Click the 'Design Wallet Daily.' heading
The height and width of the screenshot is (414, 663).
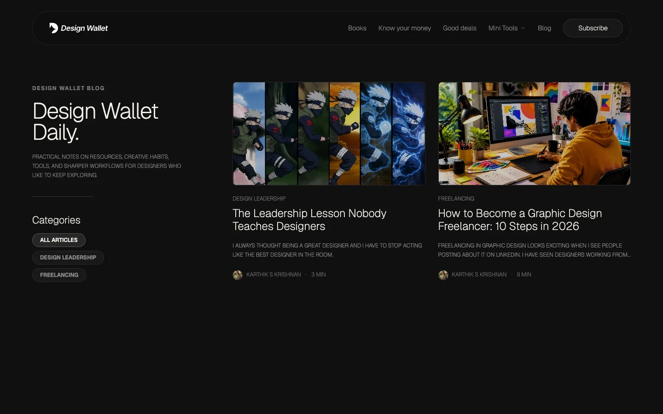point(95,122)
